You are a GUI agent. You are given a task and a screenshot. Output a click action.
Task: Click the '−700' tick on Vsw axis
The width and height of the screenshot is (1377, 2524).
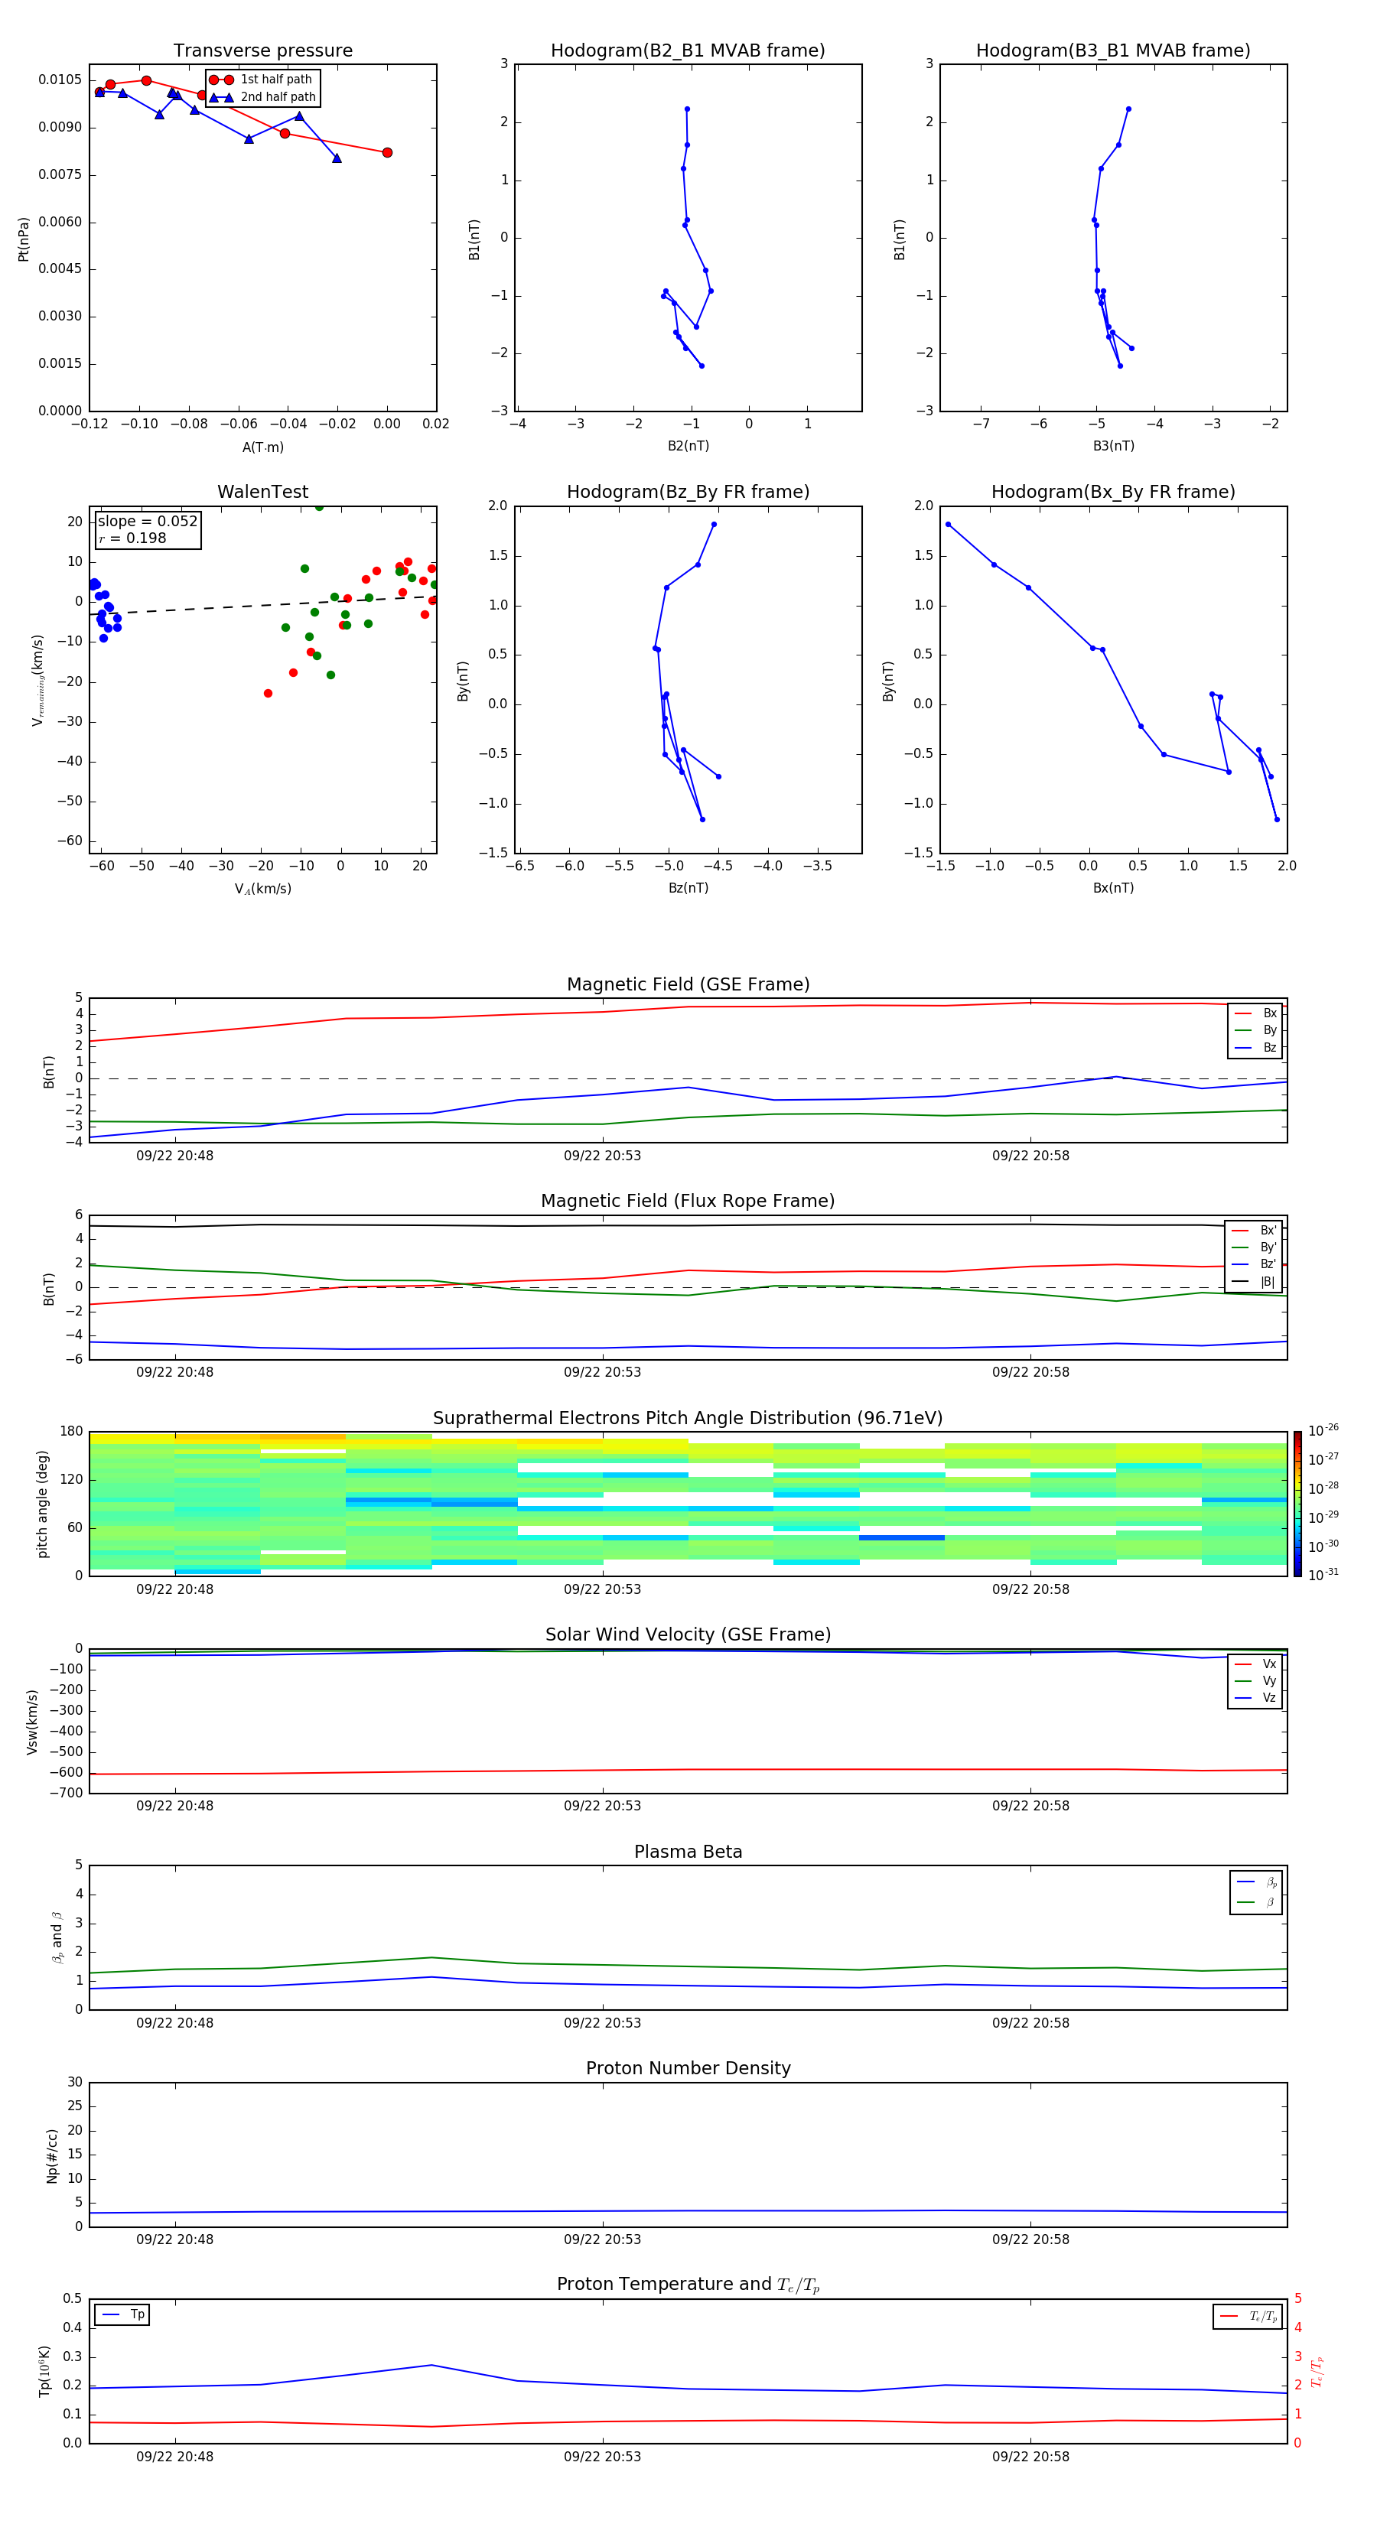[67, 1793]
